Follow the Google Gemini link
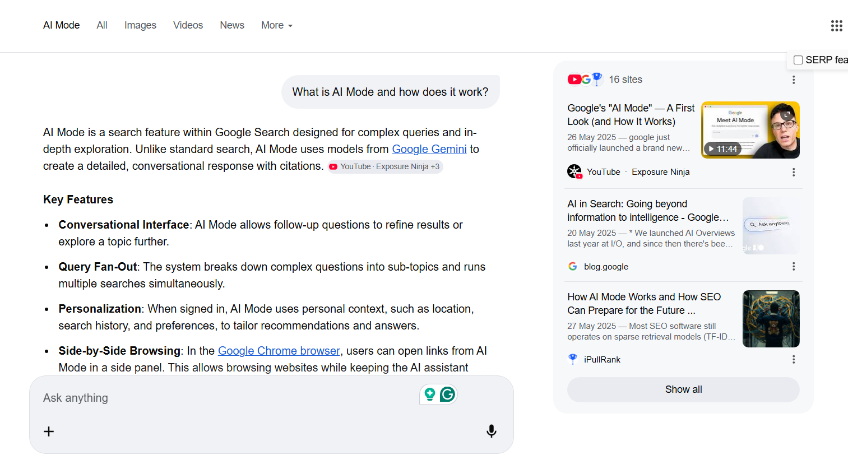 pos(429,149)
